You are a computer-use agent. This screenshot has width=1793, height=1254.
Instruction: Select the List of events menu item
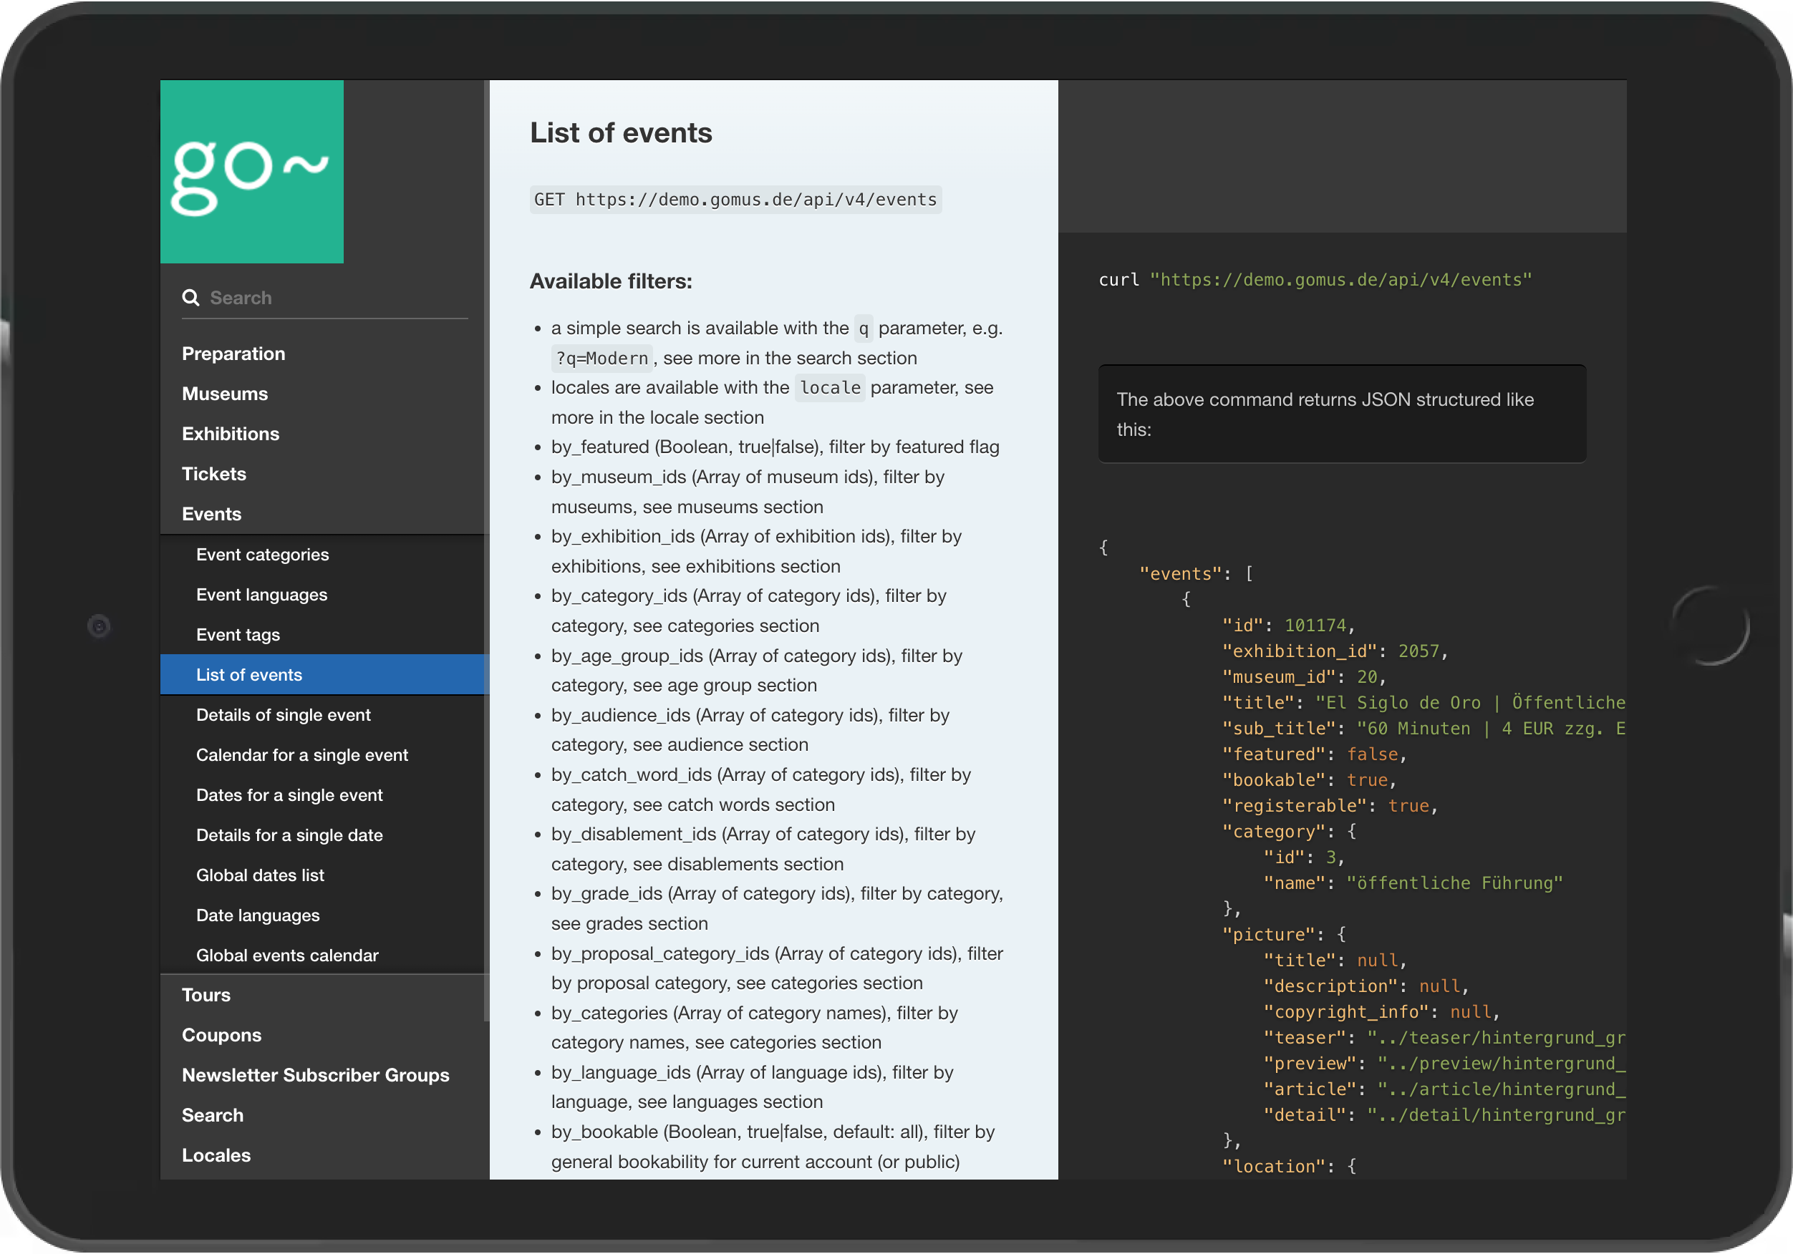(251, 674)
